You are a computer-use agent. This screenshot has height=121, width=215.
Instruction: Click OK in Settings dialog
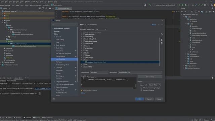click(139, 99)
